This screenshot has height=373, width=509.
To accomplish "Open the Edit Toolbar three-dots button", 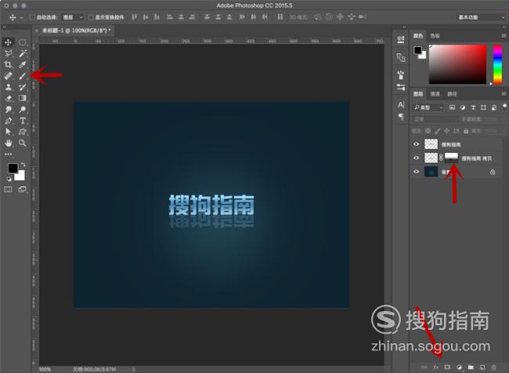I will [8, 154].
